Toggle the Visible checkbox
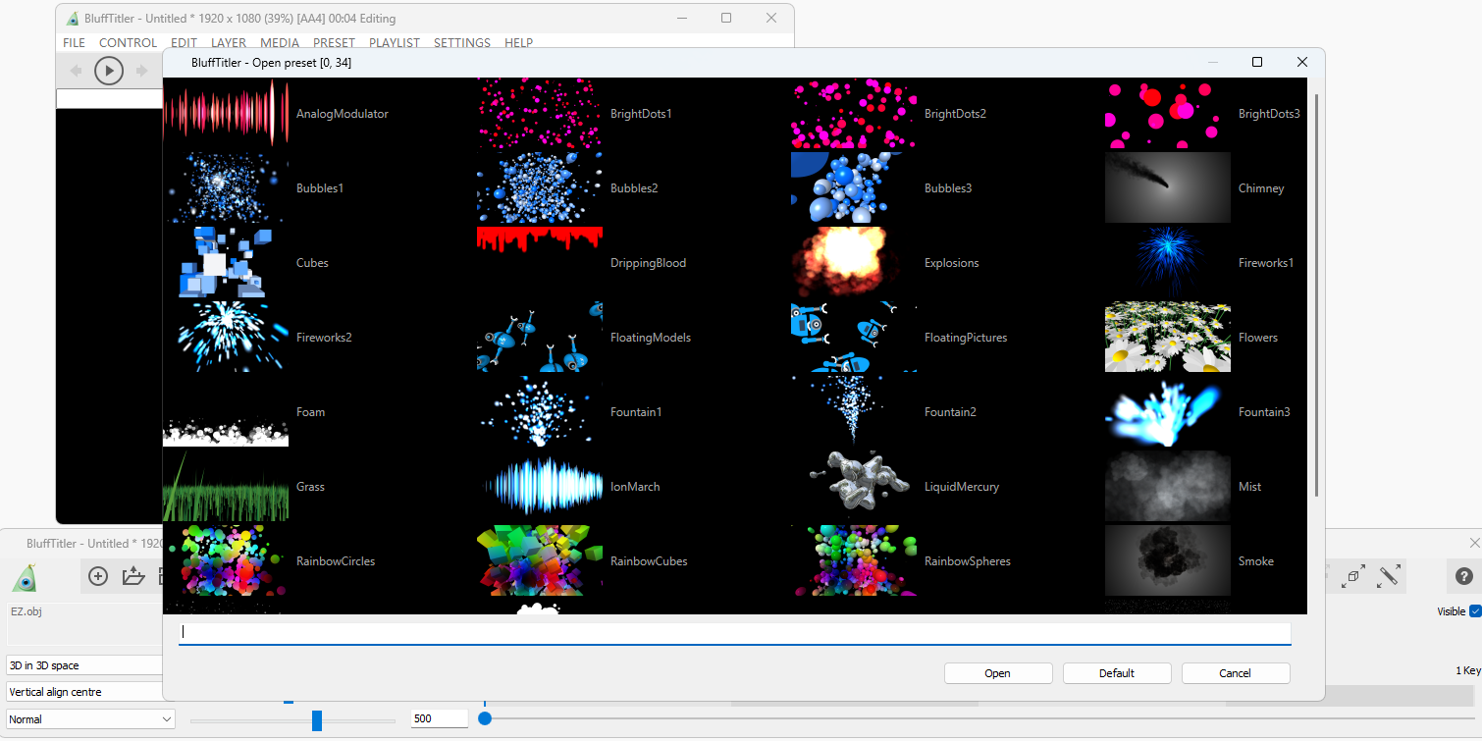Screen dimensions: 1482x741 click(x=1474, y=611)
